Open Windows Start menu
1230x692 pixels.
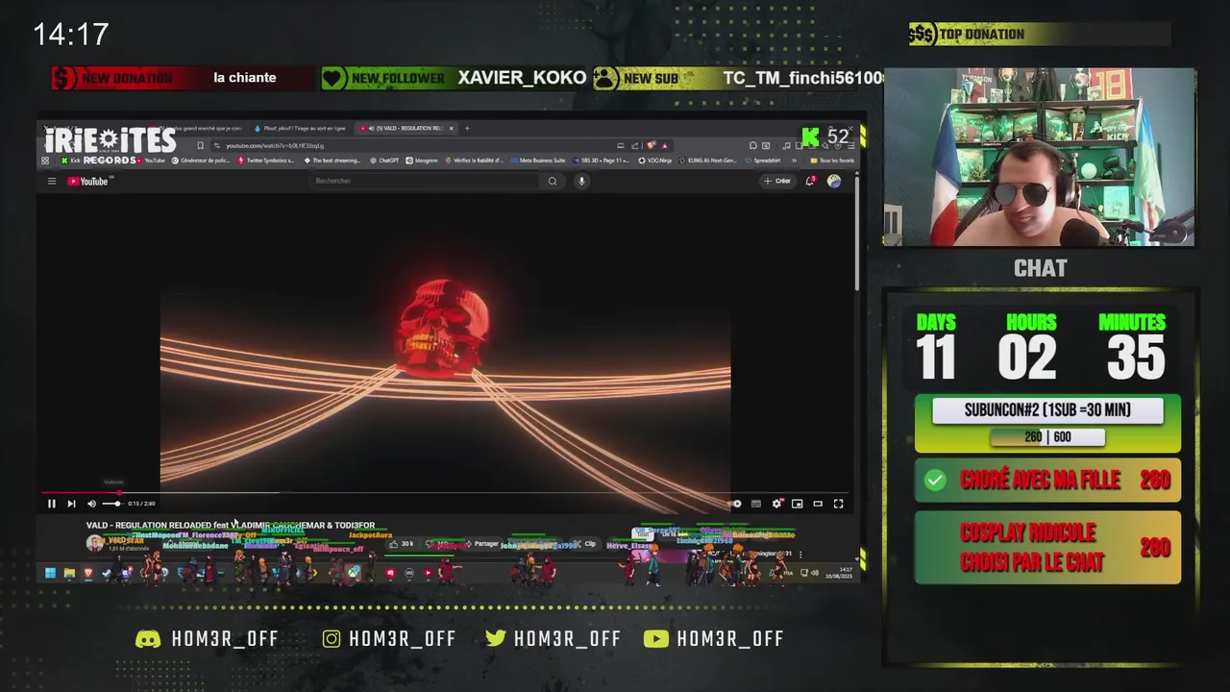coord(50,574)
